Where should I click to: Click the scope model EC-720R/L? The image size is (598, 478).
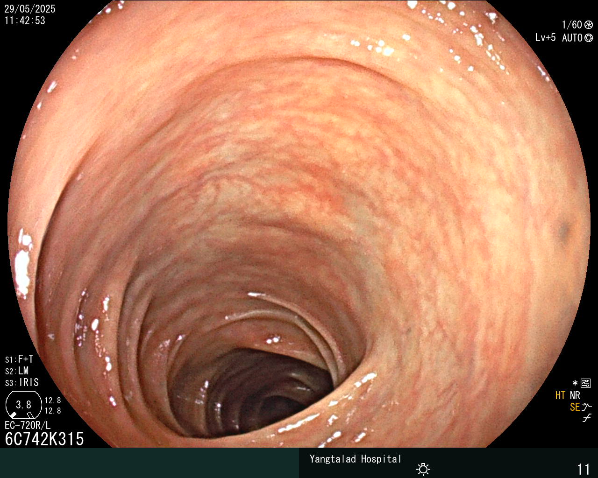[28, 425]
